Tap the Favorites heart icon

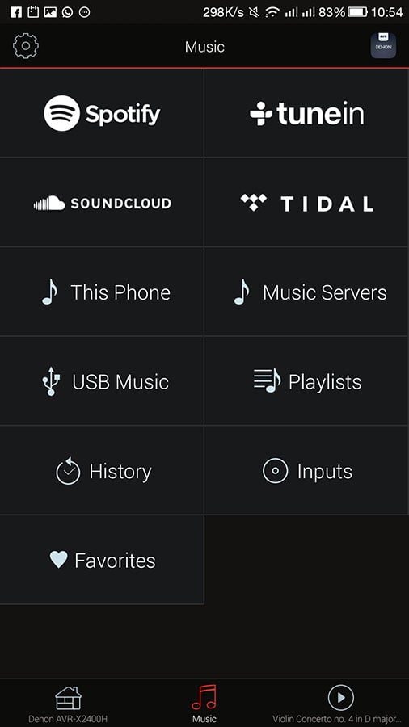(x=59, y=560)
